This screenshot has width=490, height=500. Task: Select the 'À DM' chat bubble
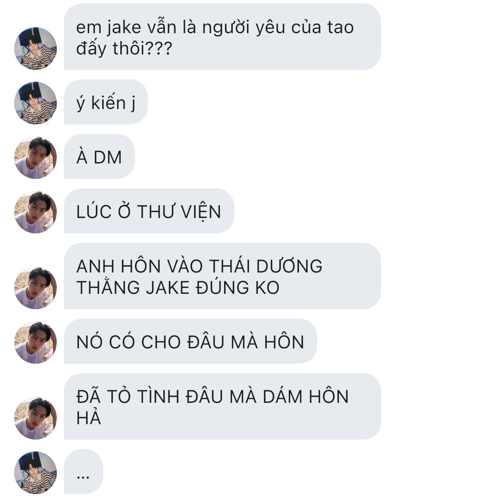99,156
